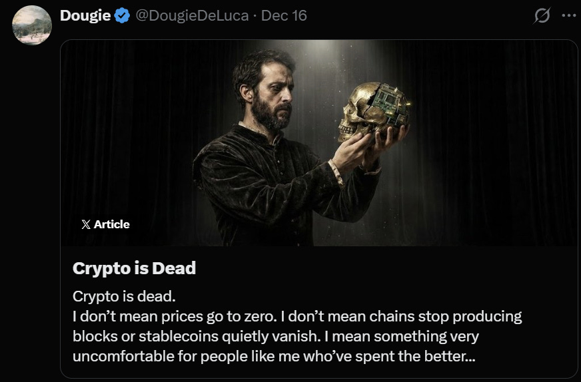Click the Article label text
Image resolution: width=581 pixels, height=382 pixels.
pos(111,224)
